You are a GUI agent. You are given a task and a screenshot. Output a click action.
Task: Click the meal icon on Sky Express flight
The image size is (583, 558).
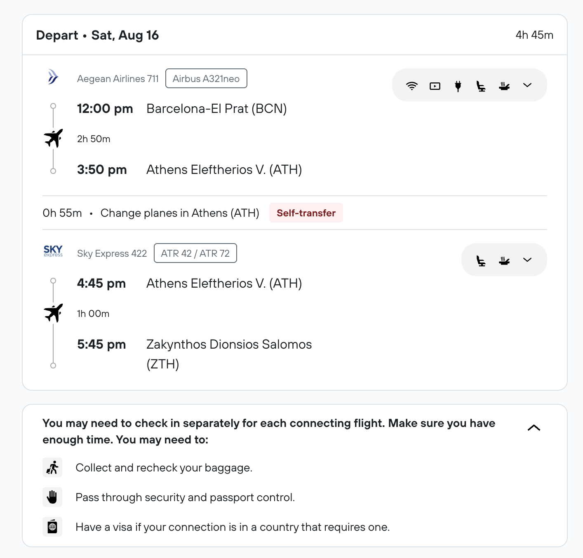pos(504,260)
